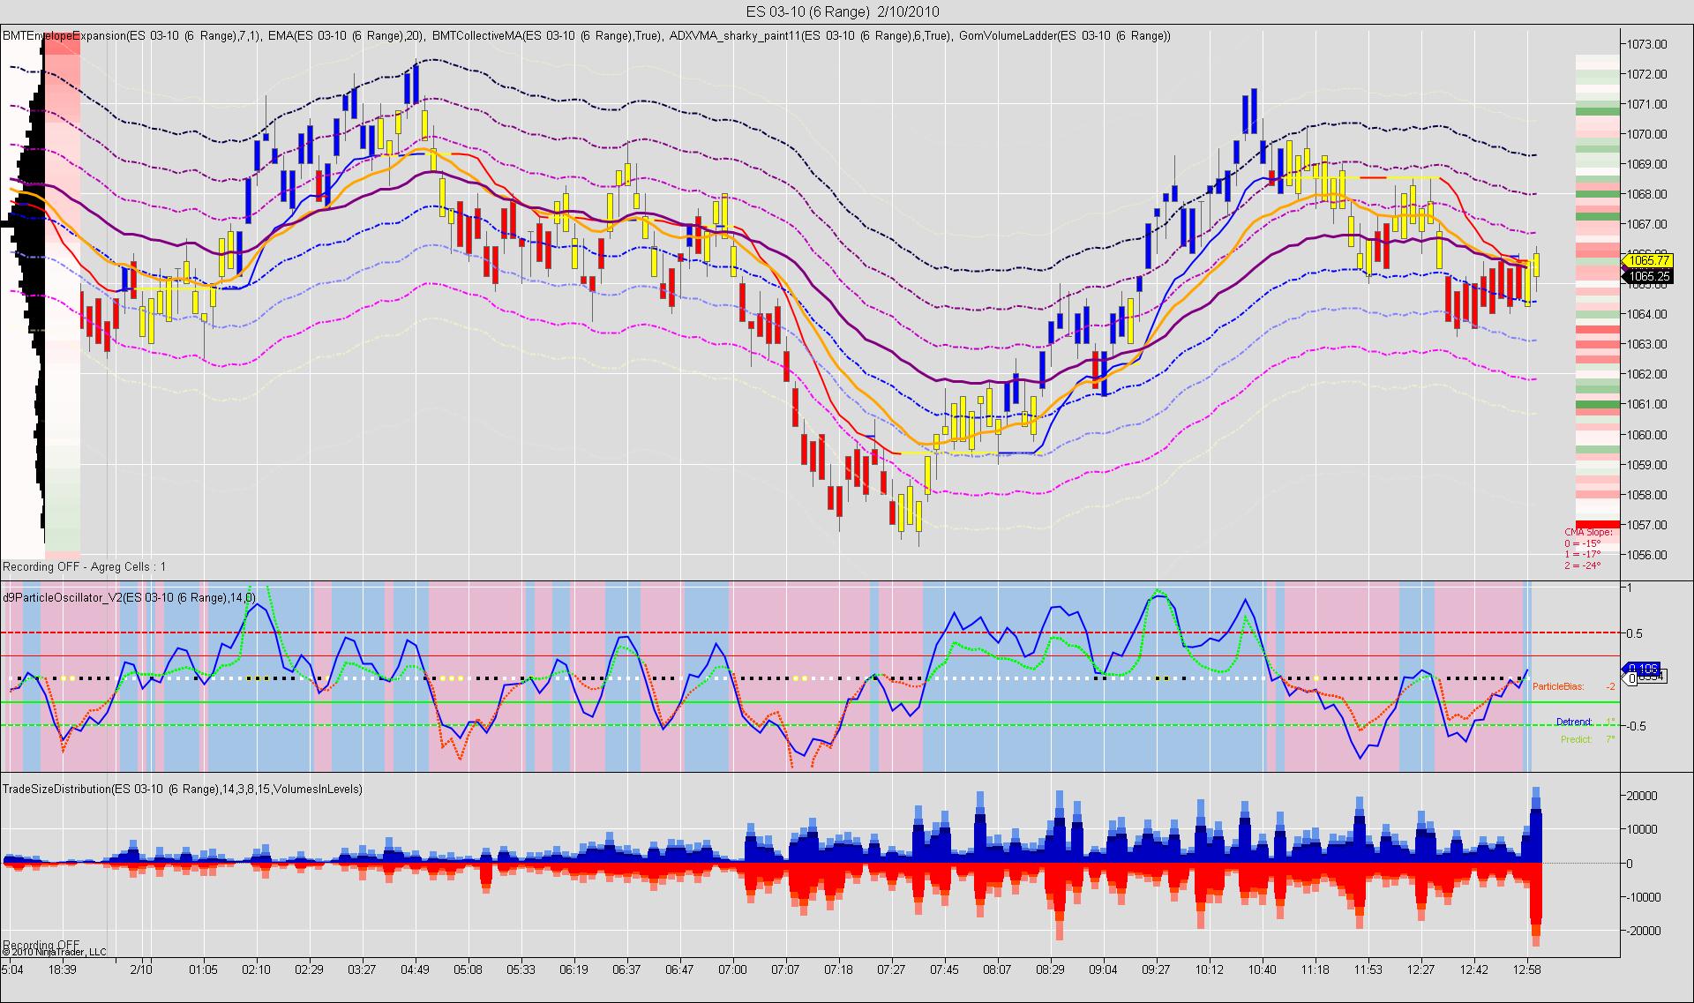This screenshot has width=1694, height=1003.
Task: Select the EMA(ES 03-10 (6 Range),20) indicator label
Action: [345, 35]
